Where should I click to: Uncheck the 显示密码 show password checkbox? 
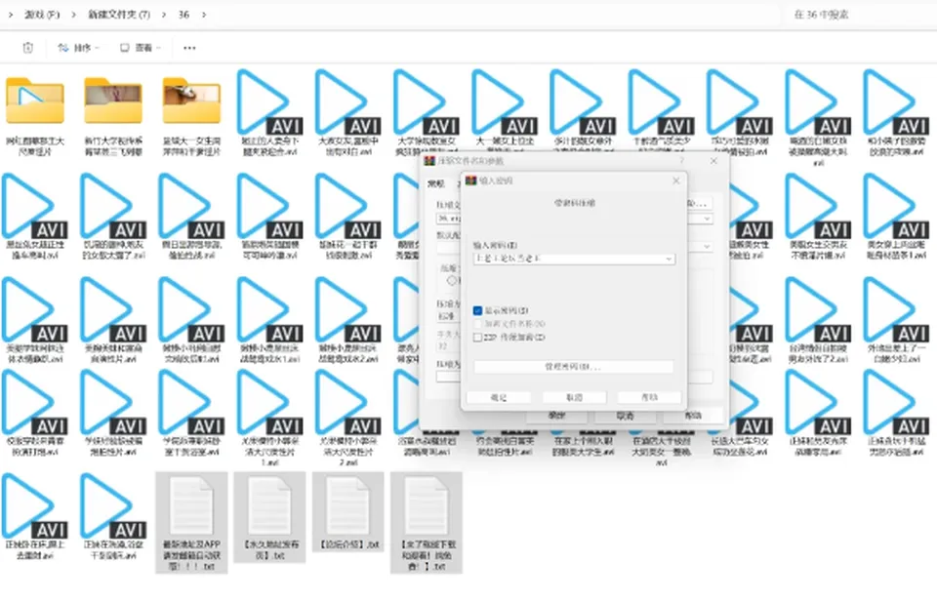(x=477, y=310)
